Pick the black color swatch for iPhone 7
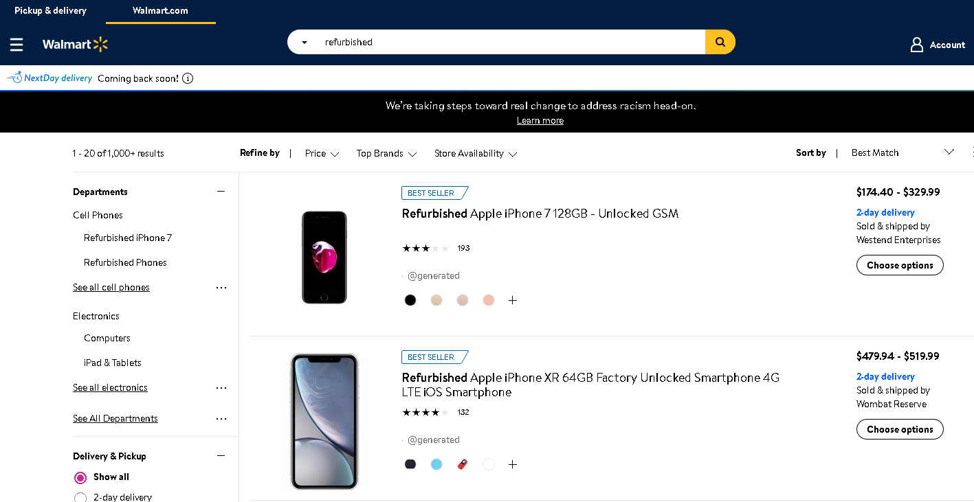Image resolution: width=974 pixels, height=502 pixels. [x=410, y=300]
